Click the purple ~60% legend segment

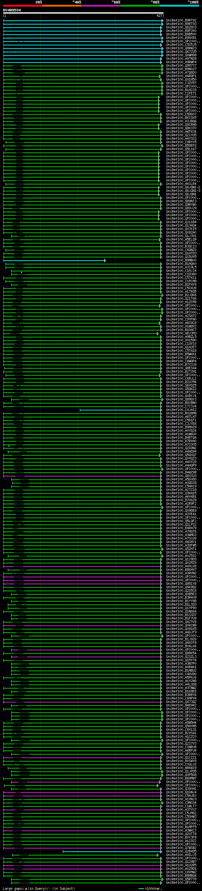pos(101,6)
